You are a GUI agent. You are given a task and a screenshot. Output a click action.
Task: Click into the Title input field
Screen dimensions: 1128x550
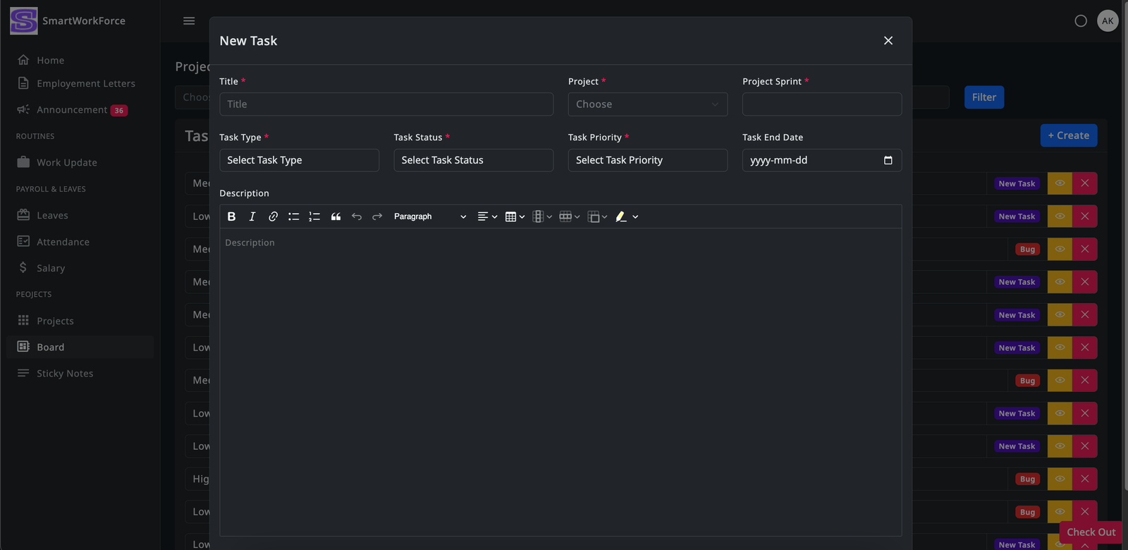point(386,104)
